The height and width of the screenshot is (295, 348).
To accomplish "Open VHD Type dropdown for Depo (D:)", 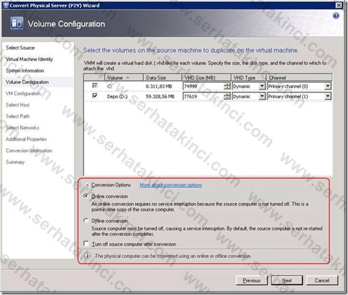I will point(262,96).
